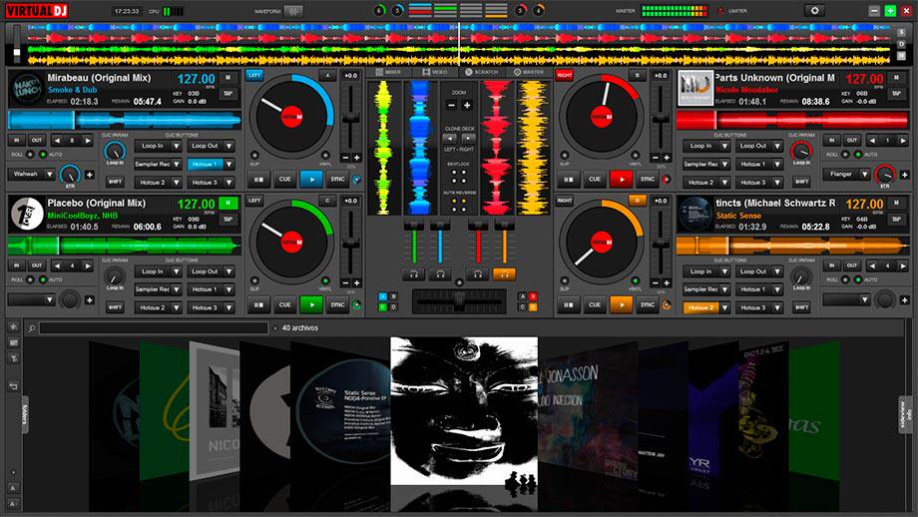
Task: Toggle the master limiter indicator
Action: coord(720,11)
